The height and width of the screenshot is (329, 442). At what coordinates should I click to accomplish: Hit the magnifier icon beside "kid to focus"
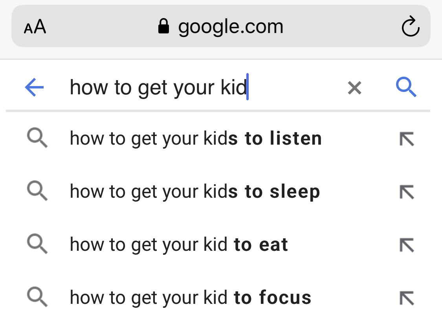[x=37, y=298]
